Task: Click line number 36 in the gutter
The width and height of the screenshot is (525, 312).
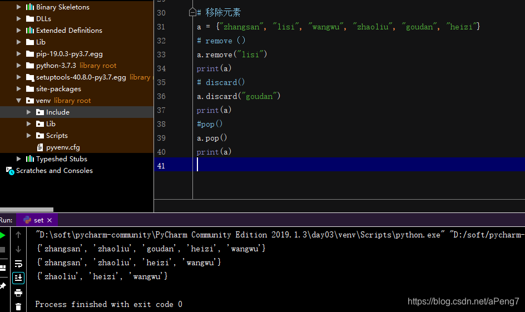Action: pyautogui.click(x=161, y=96)
